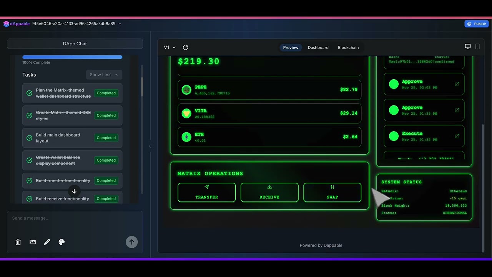Select mobile view icon
The image size is (492, 277).
click(x=477, y=47)
